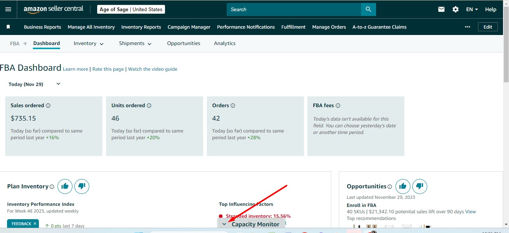The image size is (509, 233).
Task: Open Manage All Inventory
Action: click(x=91, y=27)
